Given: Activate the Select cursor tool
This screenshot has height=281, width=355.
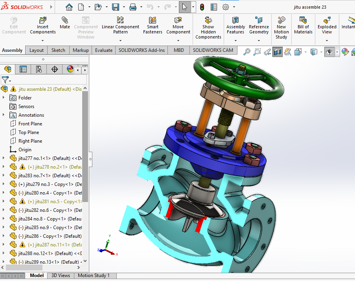Looking at the screenshot, I should [x=185, y=7].
